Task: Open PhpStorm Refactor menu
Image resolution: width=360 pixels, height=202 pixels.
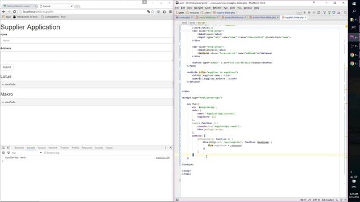Action: pos(217,8)
